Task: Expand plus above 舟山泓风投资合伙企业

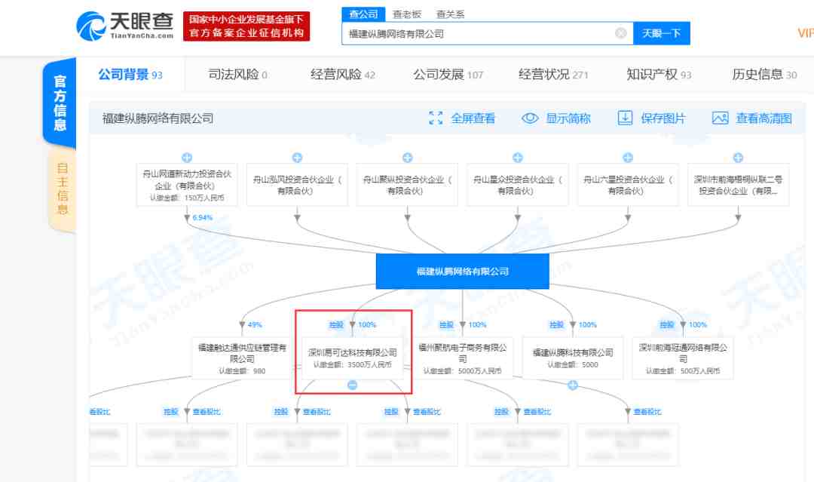Action: (x=297, y=158)
